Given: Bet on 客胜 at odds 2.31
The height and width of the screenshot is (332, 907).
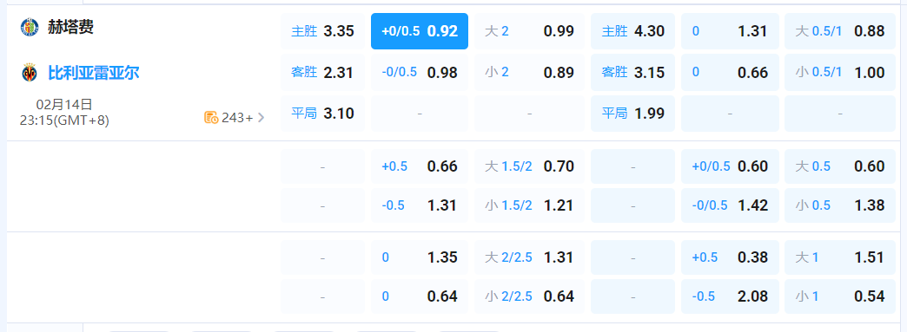Looking at the screenshot, I should (323, 73).
